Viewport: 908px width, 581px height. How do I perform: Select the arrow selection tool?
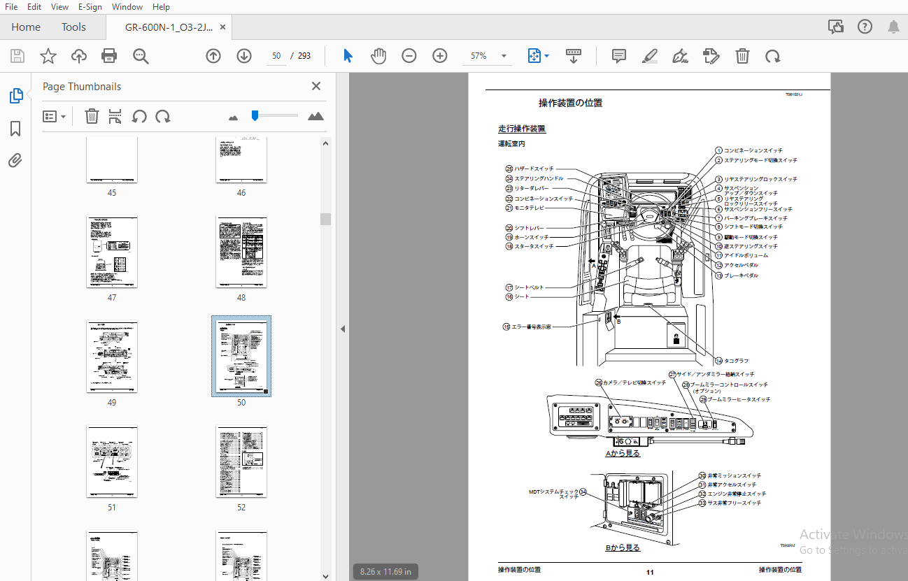(348, 56)
